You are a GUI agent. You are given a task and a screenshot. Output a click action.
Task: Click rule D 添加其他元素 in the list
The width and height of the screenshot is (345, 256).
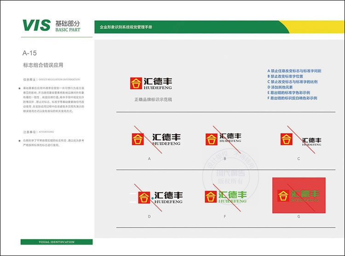tap(280, 87)
